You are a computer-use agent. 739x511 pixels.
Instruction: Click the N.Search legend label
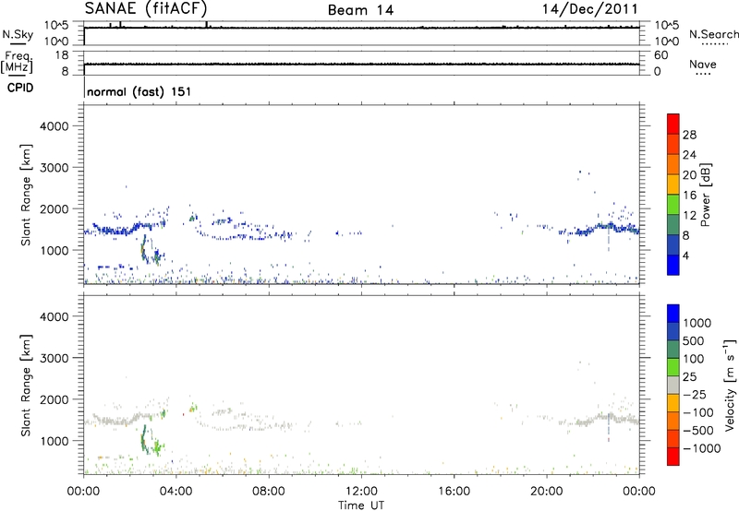click(713, 34)
